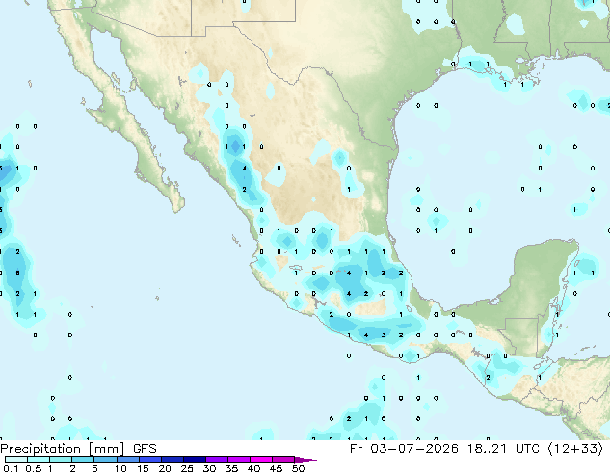This screenshot has height=472, width=611.
Task: Click the '40' legend scale number
Action: click(x=253, y=468)
